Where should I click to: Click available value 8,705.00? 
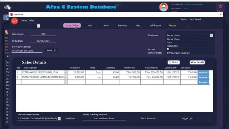[x=77, y=77]
